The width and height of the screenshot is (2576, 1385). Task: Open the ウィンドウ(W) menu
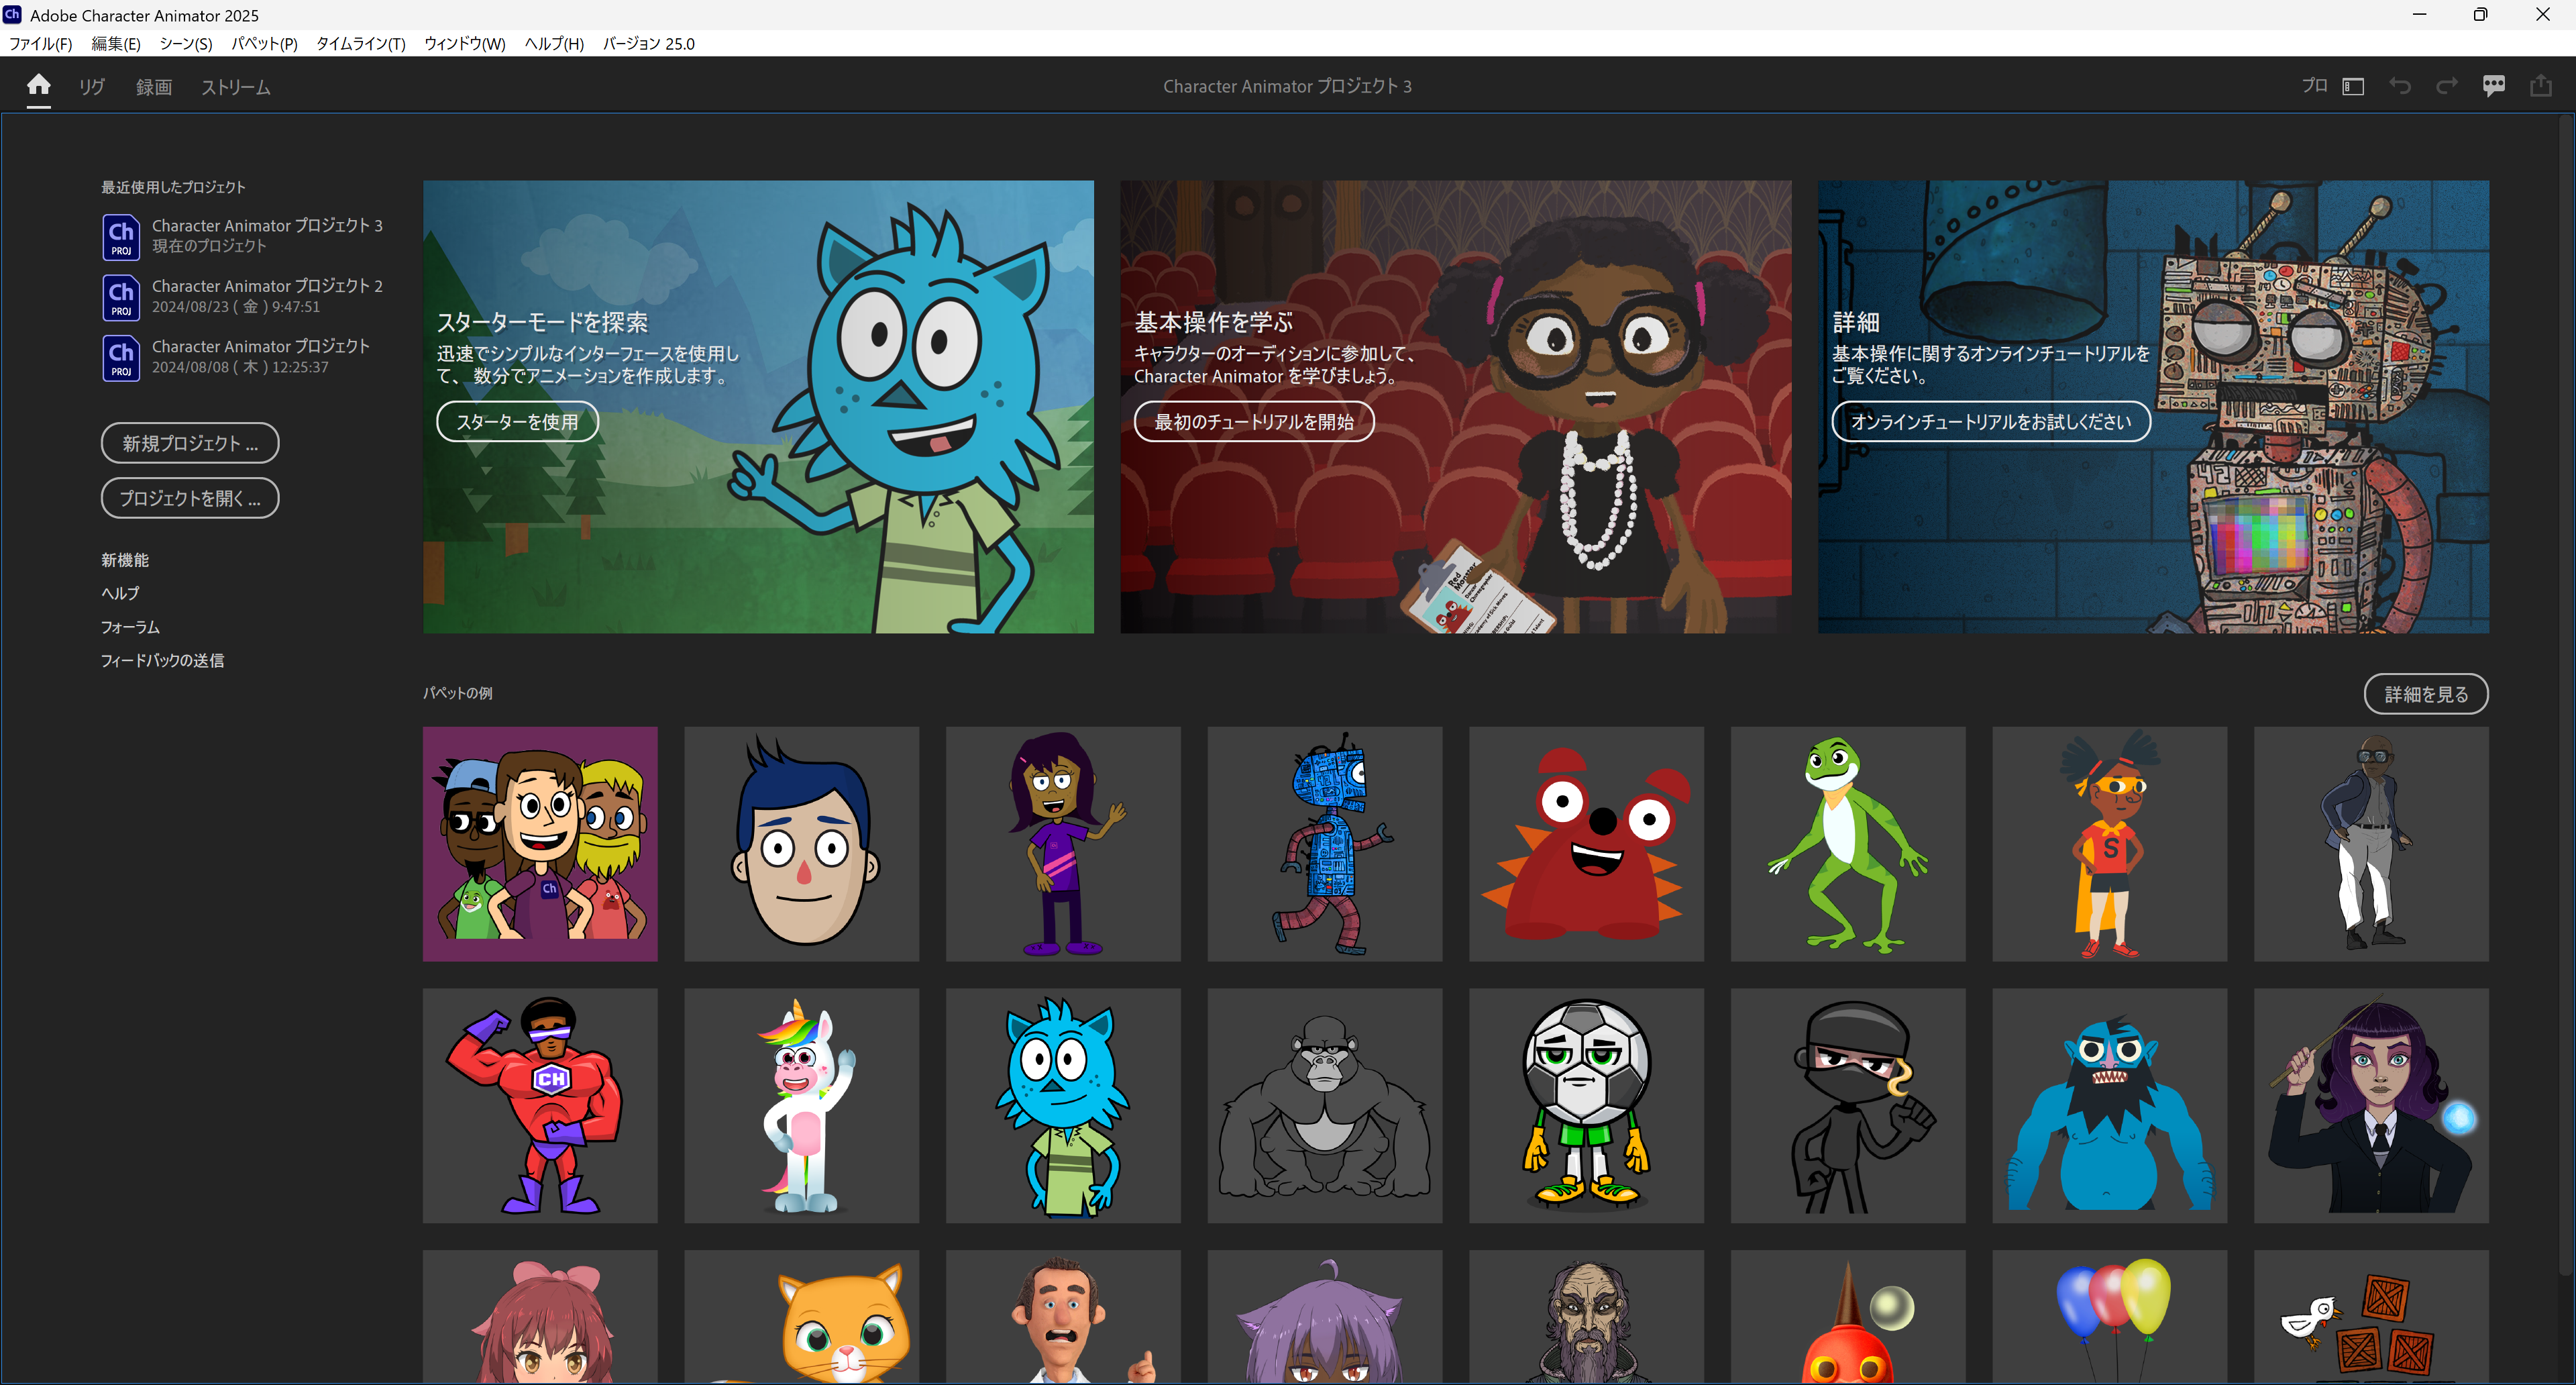coord(465,44)
